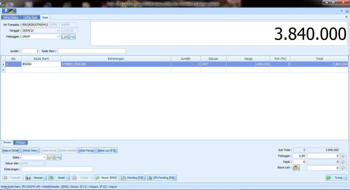Click the Pending [F5] button
350x190 pixels.
tap(133, 178)
